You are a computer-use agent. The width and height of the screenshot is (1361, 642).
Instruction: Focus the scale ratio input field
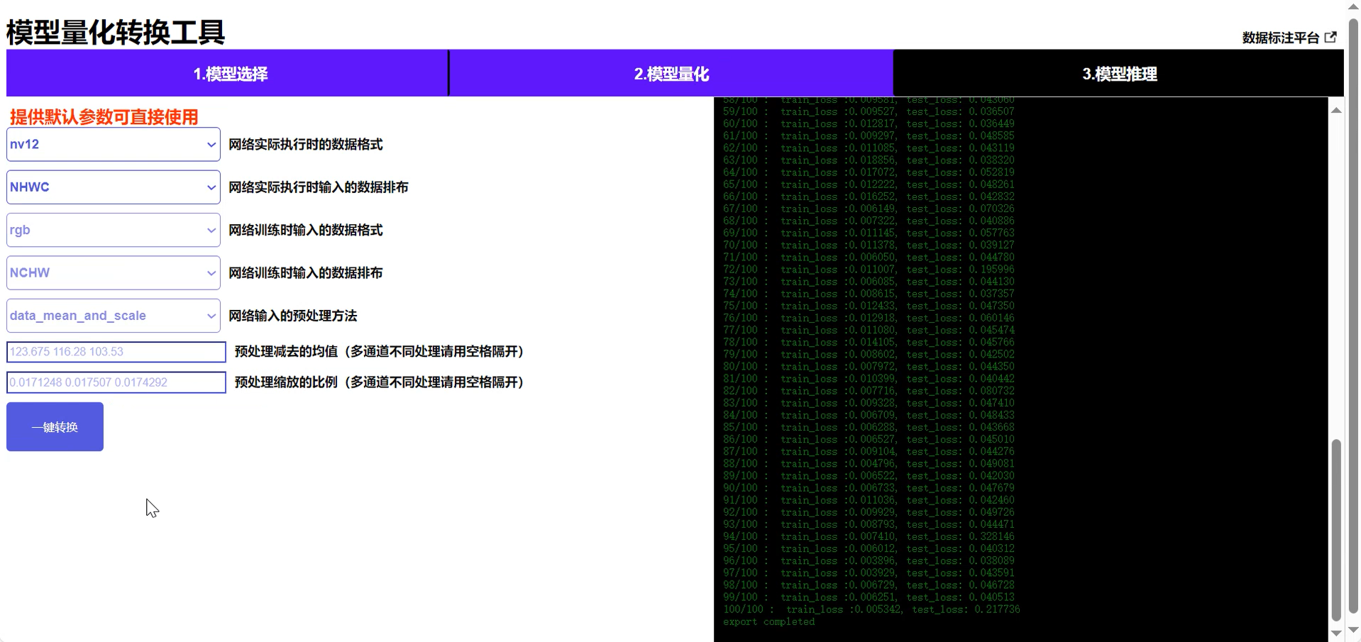[116, 382]
